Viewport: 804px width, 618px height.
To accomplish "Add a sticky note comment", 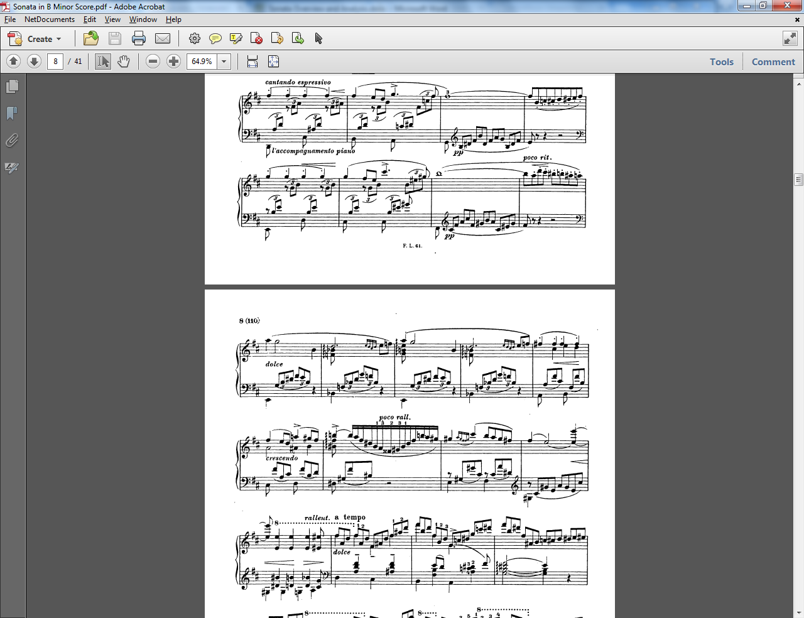I will tap(215, 39).
